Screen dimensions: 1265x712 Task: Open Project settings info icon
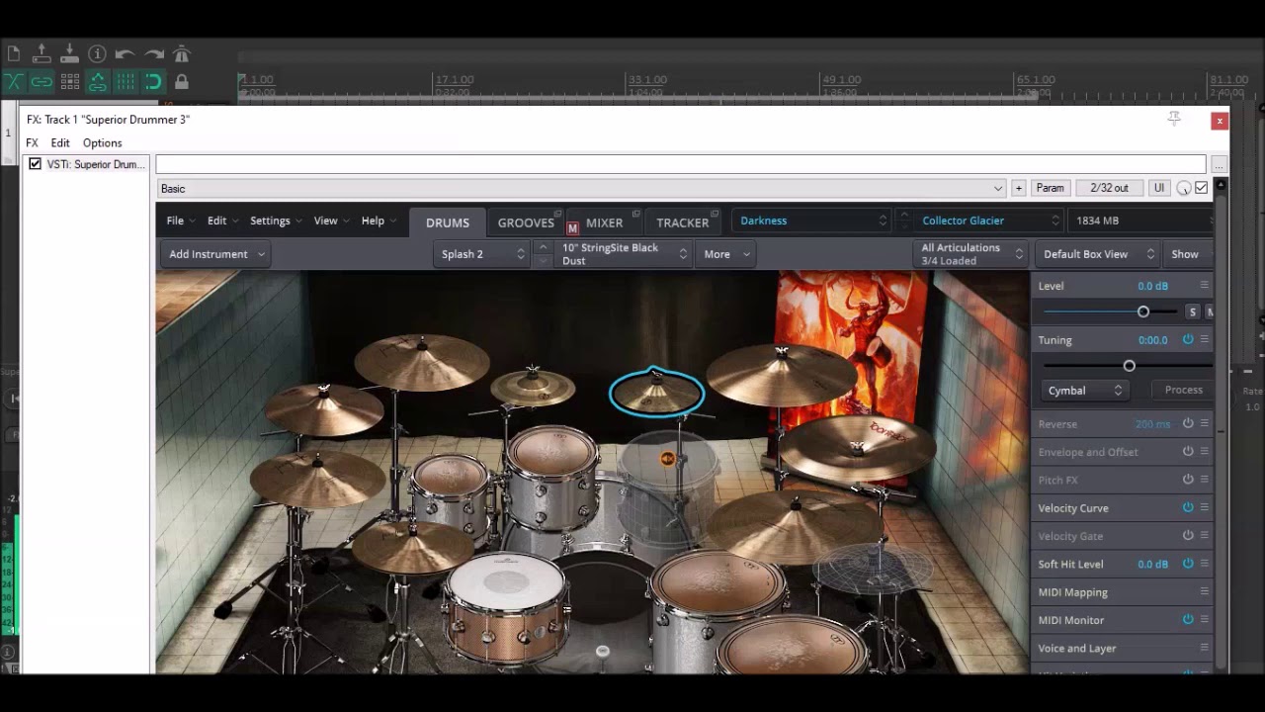[x=97, y=54]
